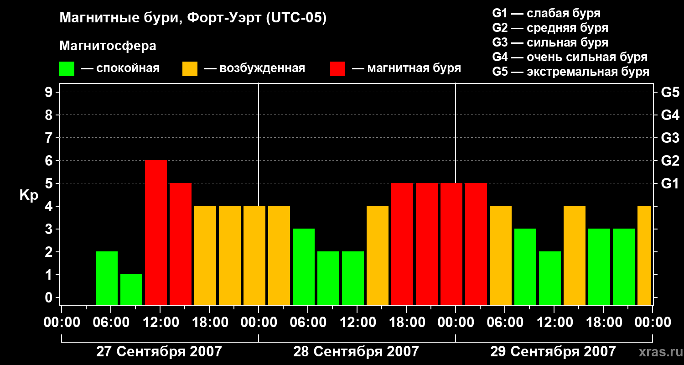Pick the green Kp 3 bar on 28 September

point(304,266)
